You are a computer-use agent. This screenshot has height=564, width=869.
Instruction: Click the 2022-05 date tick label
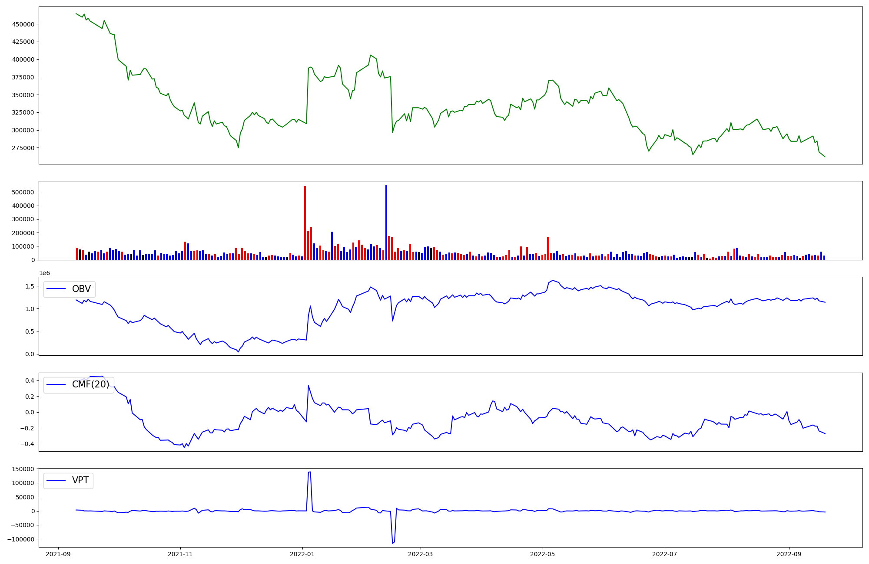pyautogui.click(x=542, y=554)
